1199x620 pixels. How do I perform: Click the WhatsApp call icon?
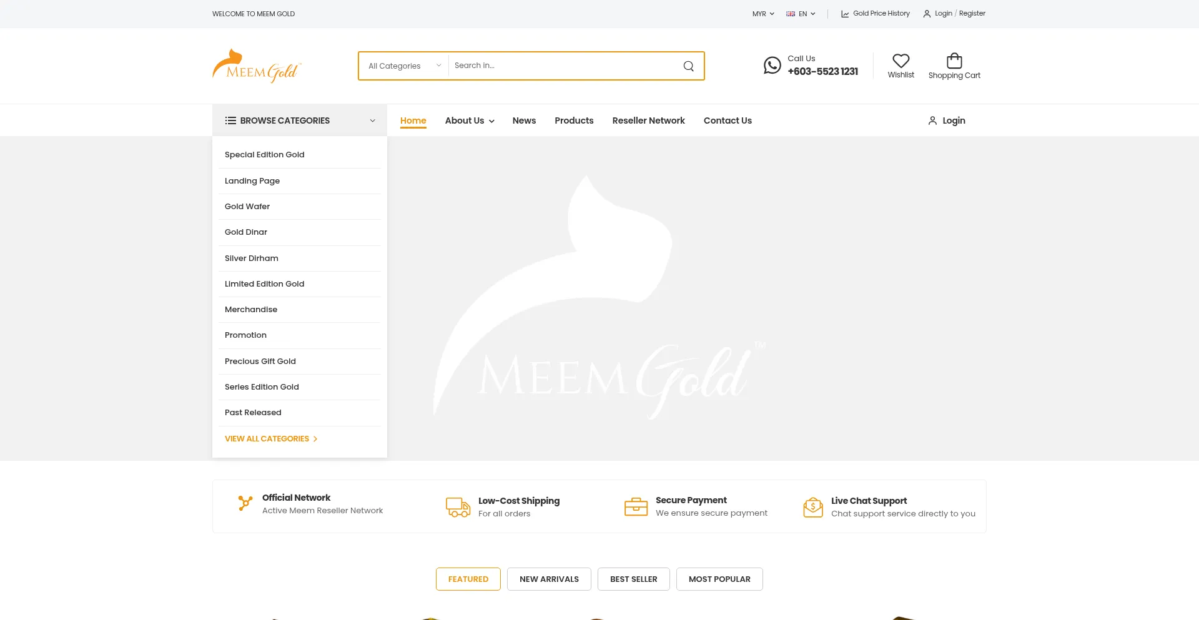pyautogui.click(x=772, y=66)
